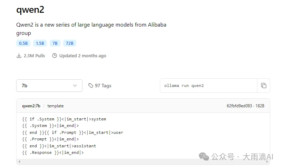Click the qwen2 page title heading
This screenshot has width=282, height=168.
(30, 10)
